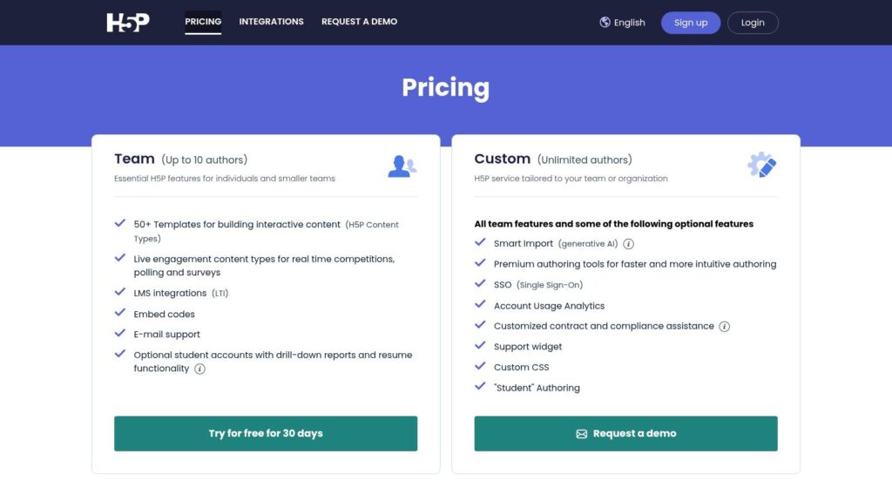Start Try for free for 30 days
Viewport: 892px width, 502px height.
[266, 434]
